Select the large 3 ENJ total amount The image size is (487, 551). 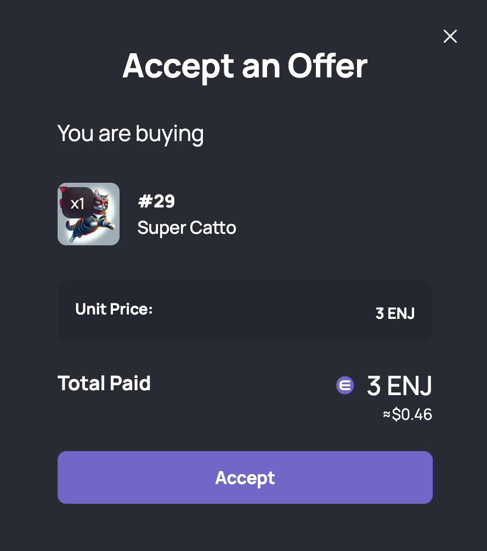pyautogui.click(x=399, y=385)
